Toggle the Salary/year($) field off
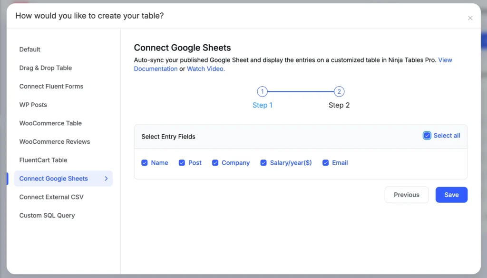This screenshot has width=487, height=278. (263, 163)
